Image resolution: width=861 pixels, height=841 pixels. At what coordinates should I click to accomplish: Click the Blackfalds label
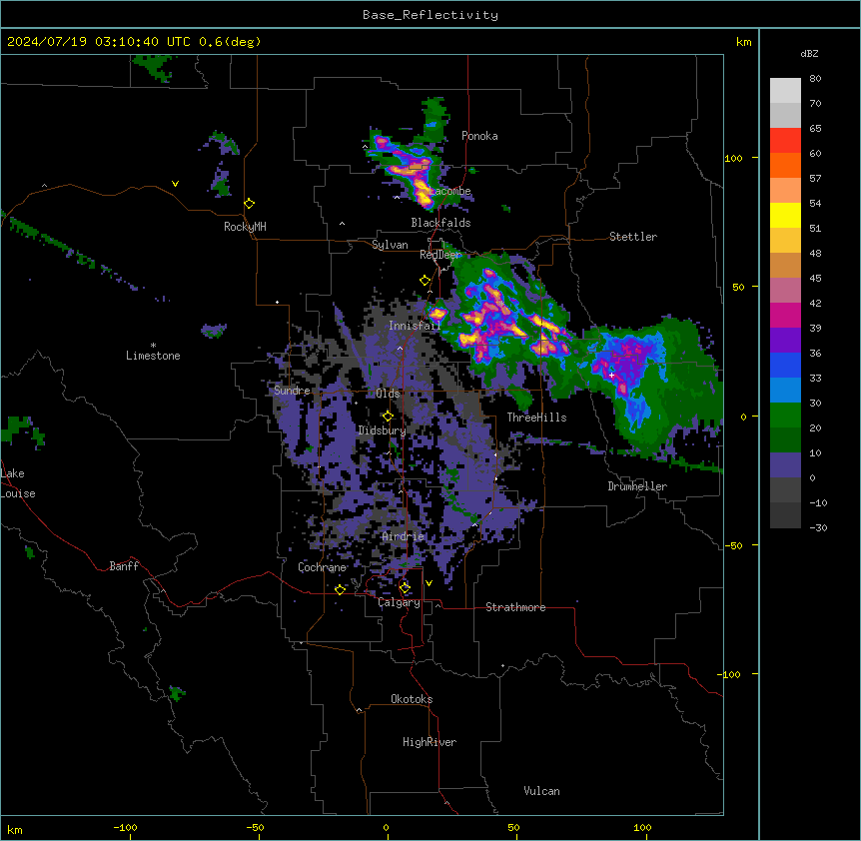440,223
